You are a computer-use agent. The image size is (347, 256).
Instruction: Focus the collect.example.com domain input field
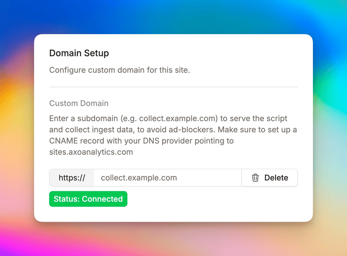[168, 178]
